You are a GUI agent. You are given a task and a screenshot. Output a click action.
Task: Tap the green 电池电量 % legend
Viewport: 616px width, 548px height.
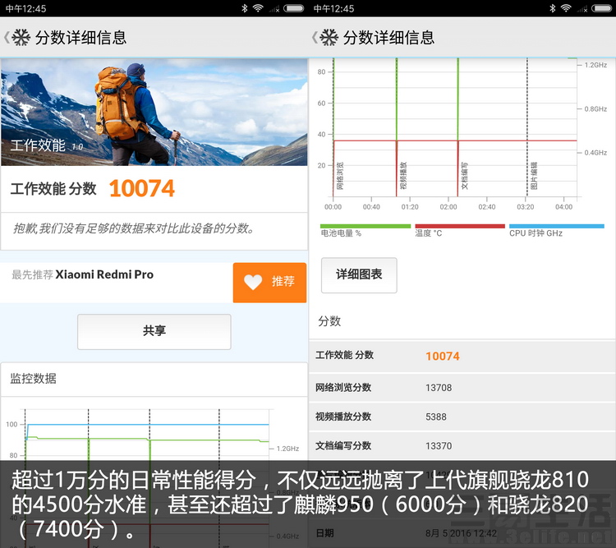365,231
